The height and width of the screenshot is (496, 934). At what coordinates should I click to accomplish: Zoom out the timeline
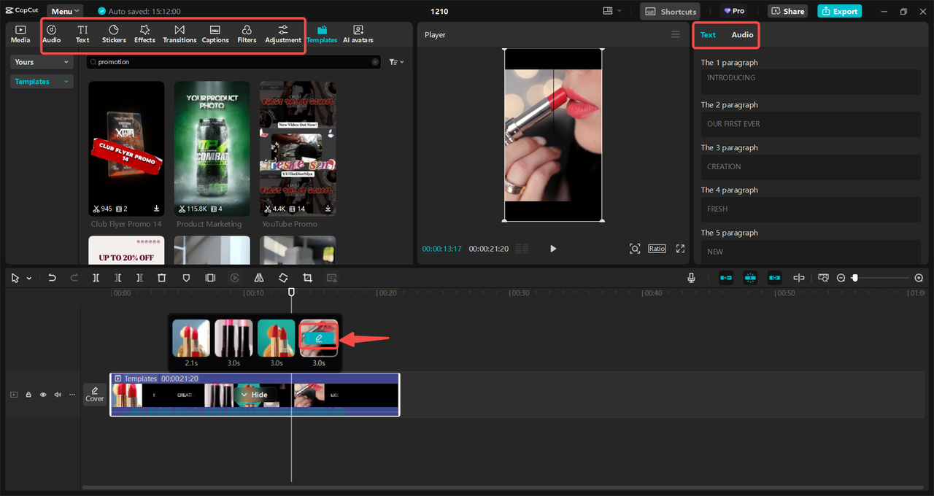point(841,278)
